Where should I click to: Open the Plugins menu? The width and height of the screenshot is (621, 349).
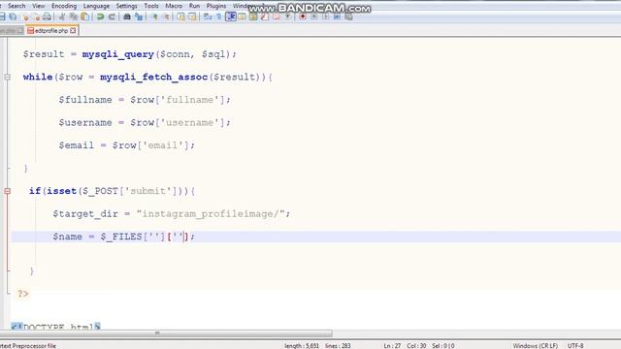(x=215, y=6)
